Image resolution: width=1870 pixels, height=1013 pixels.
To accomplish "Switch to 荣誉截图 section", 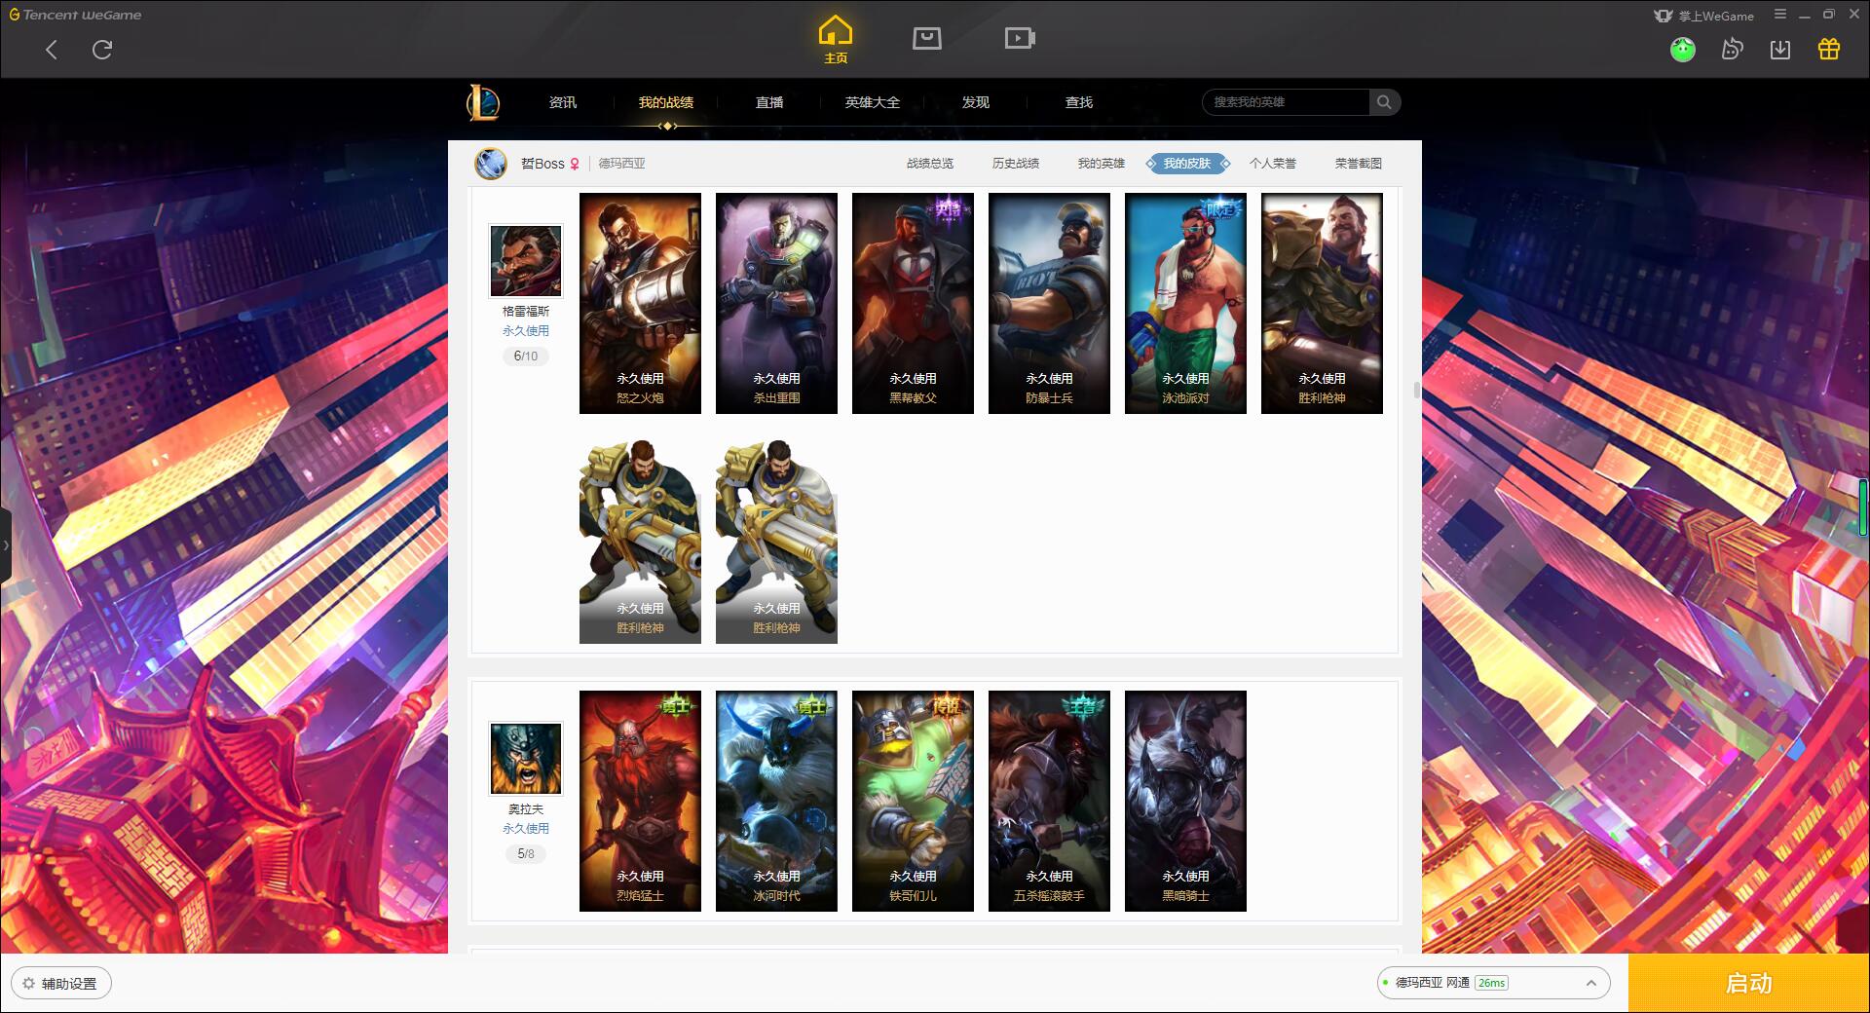I will coord(1359,164).
